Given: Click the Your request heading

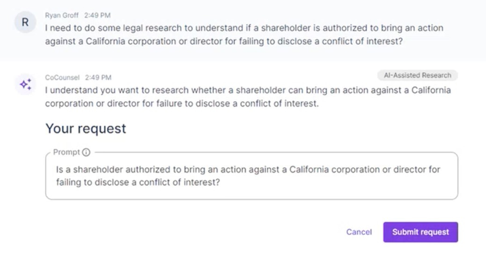Looking at the screenshot, I should coord(86,128).
